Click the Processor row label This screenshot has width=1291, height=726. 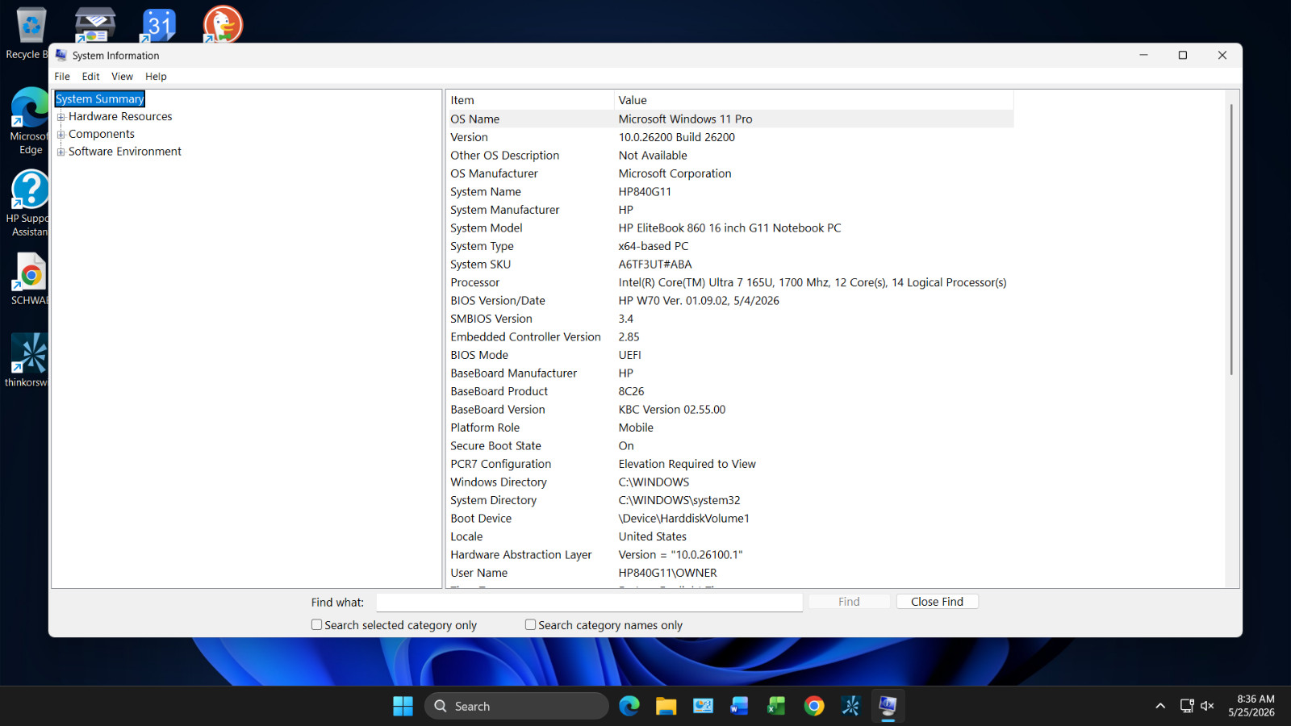click(x=474, y=282)
